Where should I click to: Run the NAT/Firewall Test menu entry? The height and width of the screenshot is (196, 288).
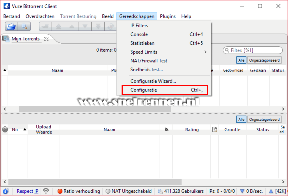pyautogui.click(x=164, y=61)
